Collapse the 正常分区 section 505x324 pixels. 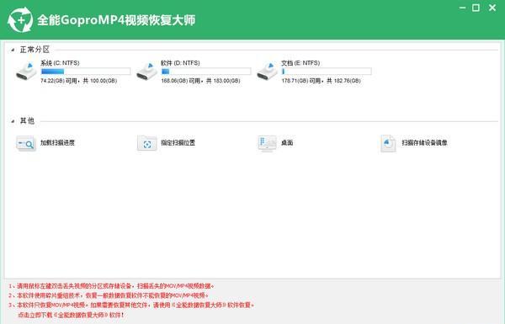pos(13,50)
